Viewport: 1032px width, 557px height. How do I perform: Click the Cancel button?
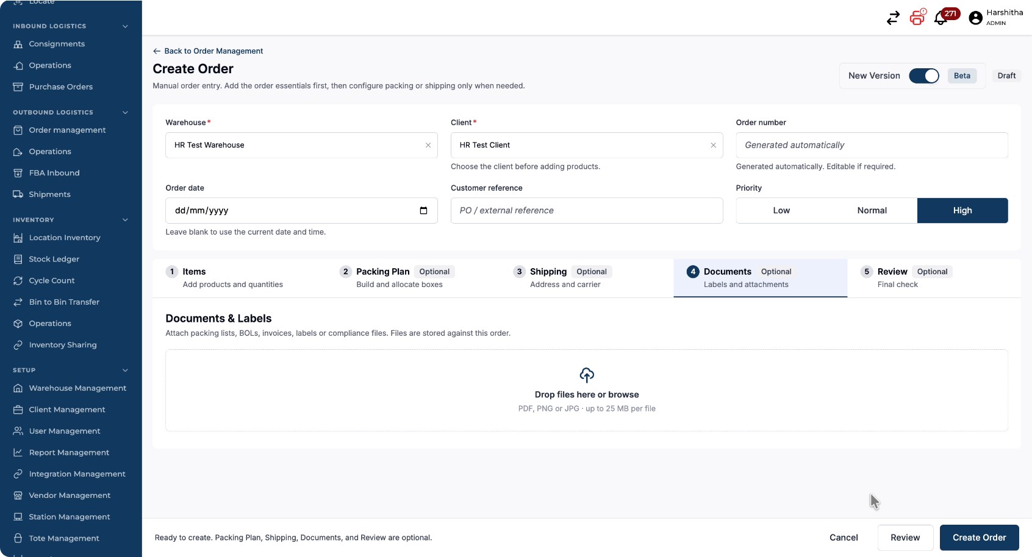click(x=844, y=537)
